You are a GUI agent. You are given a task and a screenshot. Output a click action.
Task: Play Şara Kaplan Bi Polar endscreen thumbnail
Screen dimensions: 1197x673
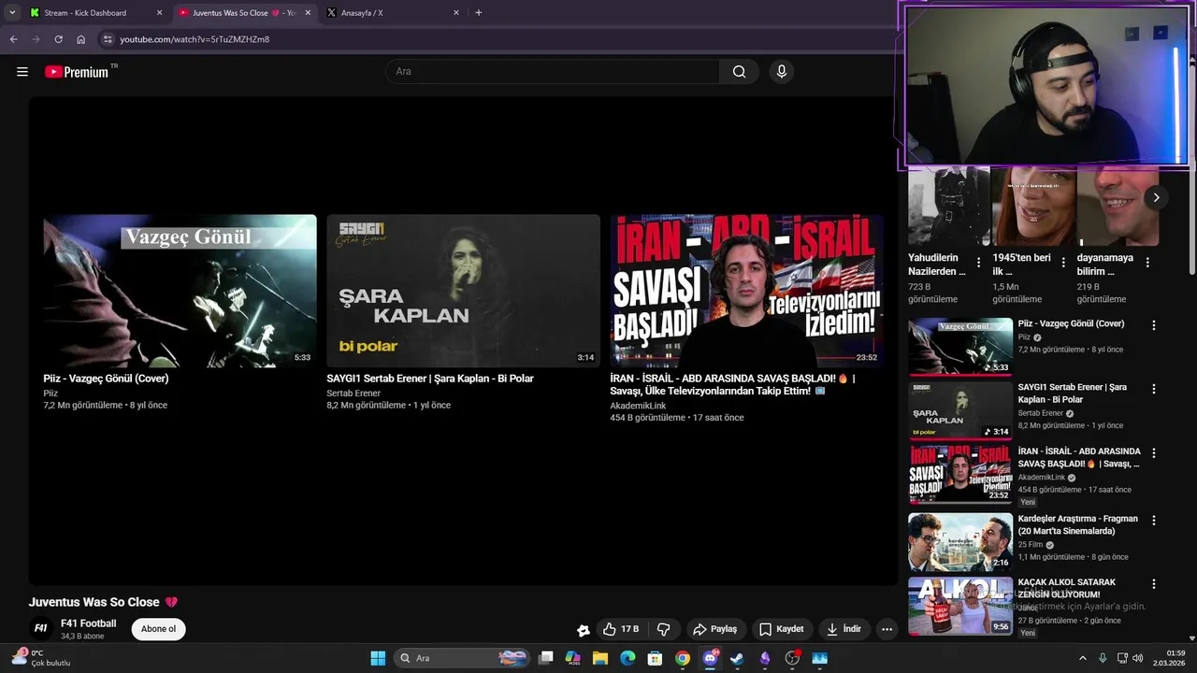pyautogui.click(x=463, y=291)
